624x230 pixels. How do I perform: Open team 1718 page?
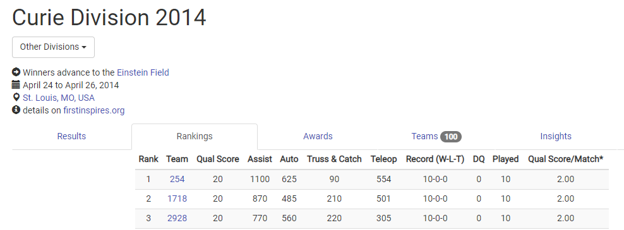177,198
